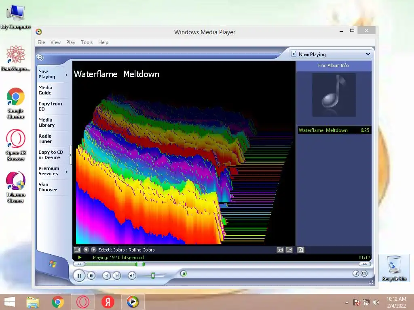This screenshot has width=414, height=310.
Task: Expand the Now Playing submenu arrow
Action: 67,75
